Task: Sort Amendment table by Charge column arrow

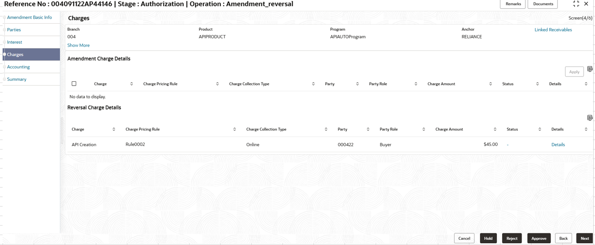Action: click(132, 84)
